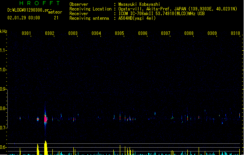Click the 1.0 kHz axis label
The width and height of the screenshot is (244, 155).
(3, 70)
